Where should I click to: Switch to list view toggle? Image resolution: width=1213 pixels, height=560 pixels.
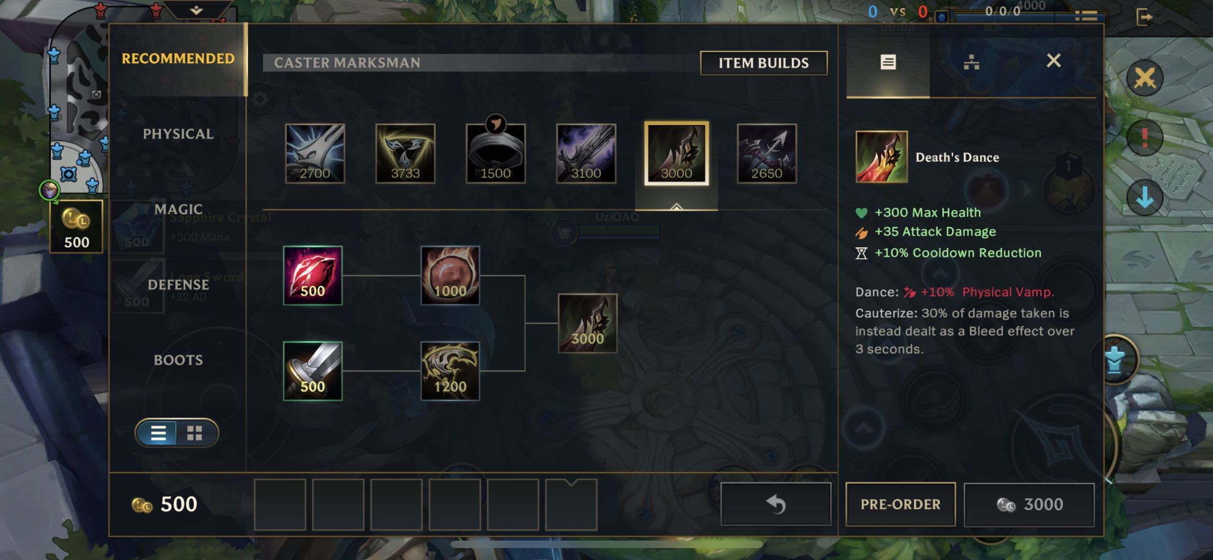click(x=158, y=433)
